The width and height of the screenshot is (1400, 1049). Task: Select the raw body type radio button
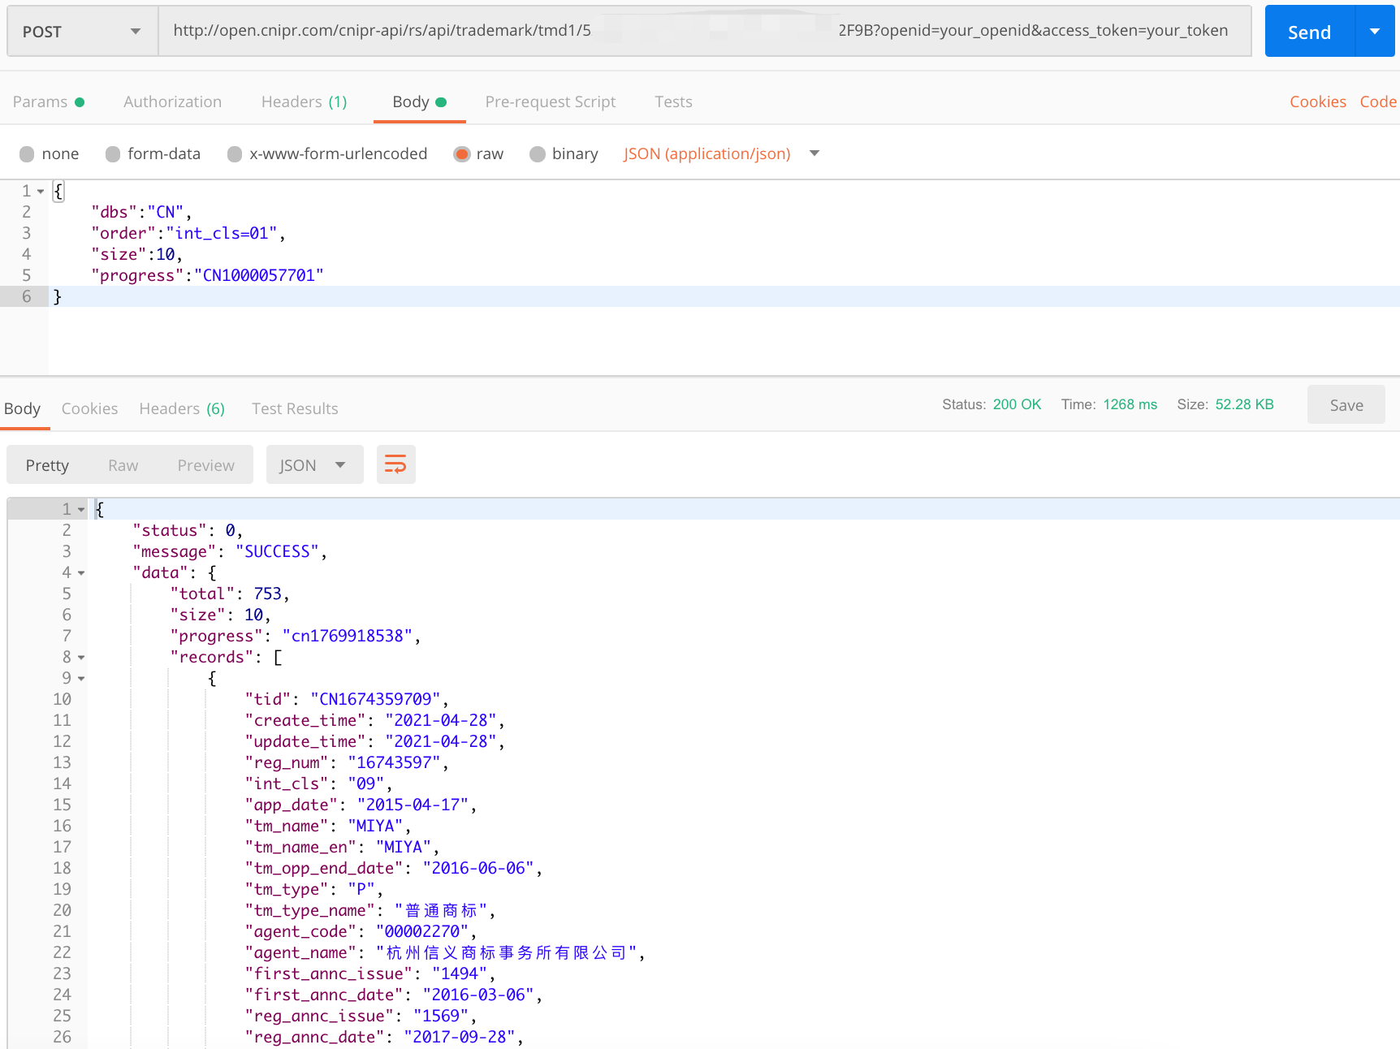[x=462, y=154]
